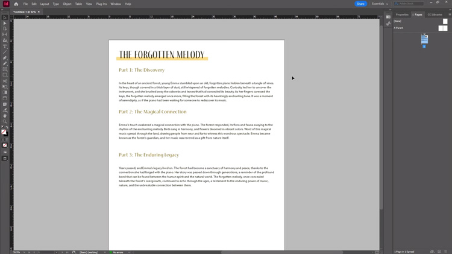Open the View menu
452x254 pixels.
pyautogui.click(x=89, y=4)
